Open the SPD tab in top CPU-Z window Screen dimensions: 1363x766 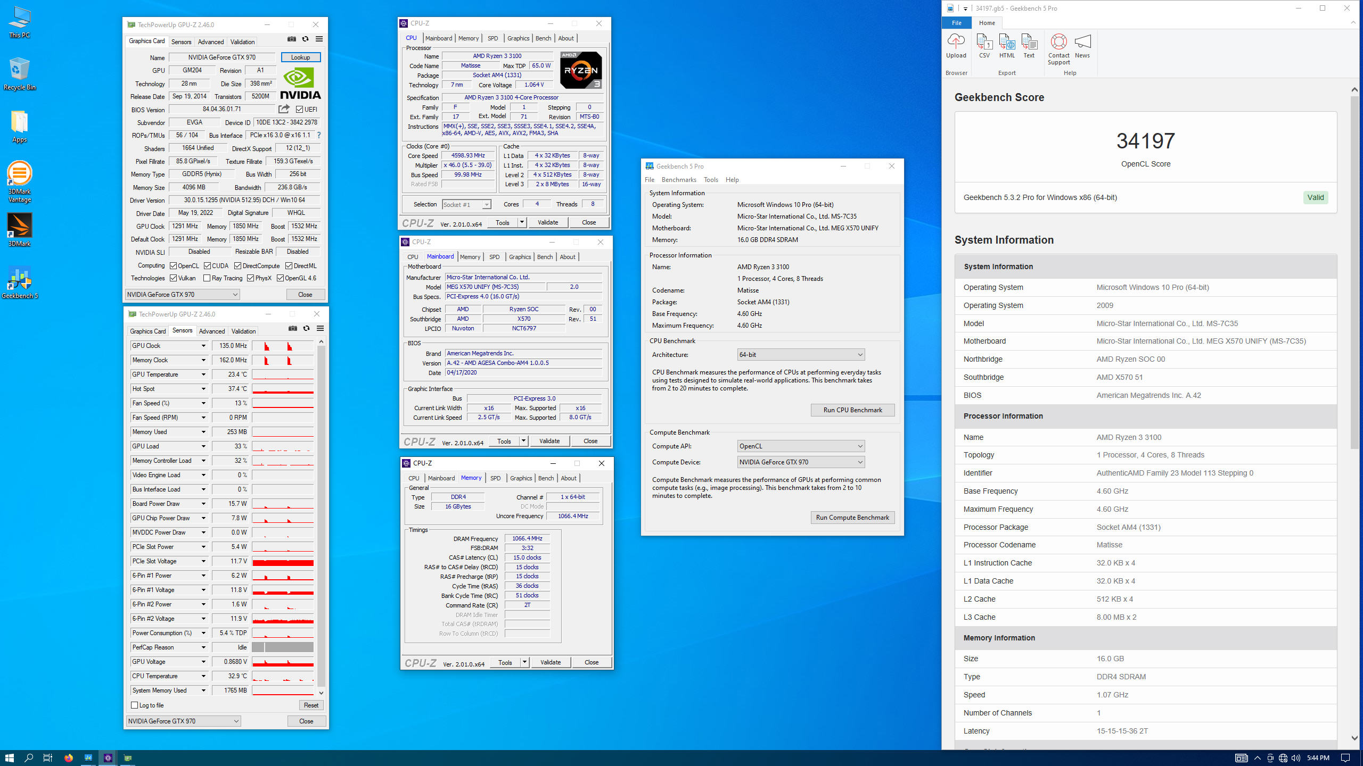tap(493, 38)
